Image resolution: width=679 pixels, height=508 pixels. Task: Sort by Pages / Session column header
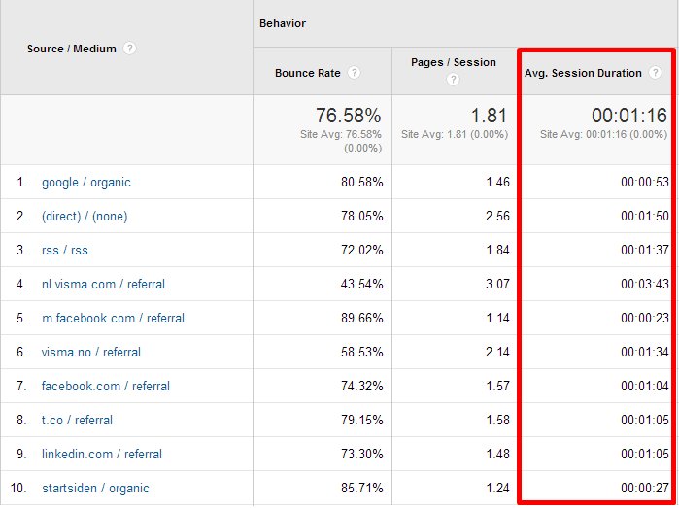454,62
